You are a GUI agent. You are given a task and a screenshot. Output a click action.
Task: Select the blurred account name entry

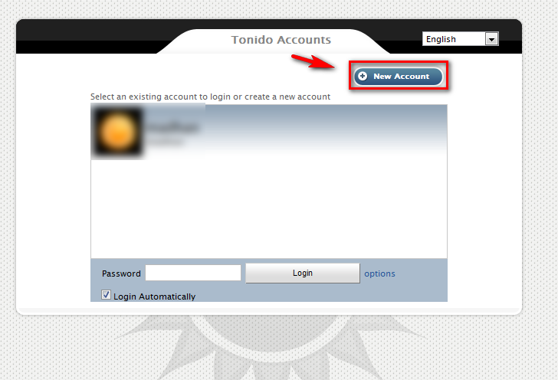click(x=172, y=127)
